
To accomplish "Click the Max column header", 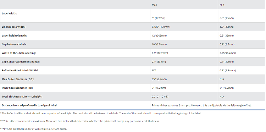I will click(154, 5).
